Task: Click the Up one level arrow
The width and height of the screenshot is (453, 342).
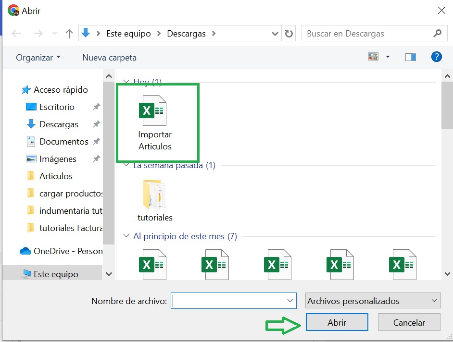Action: 69,34
